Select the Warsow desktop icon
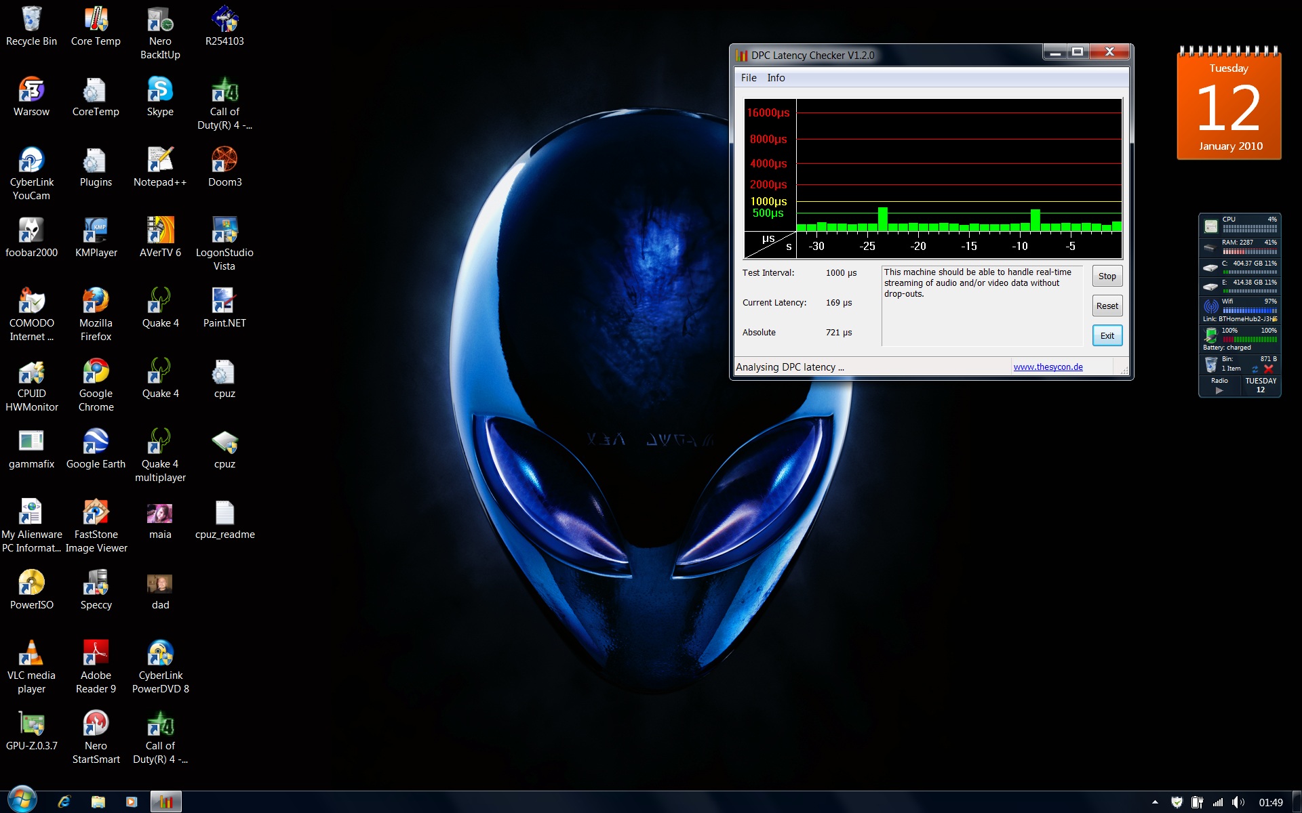Screen dimensions: 1302x813 31,98
